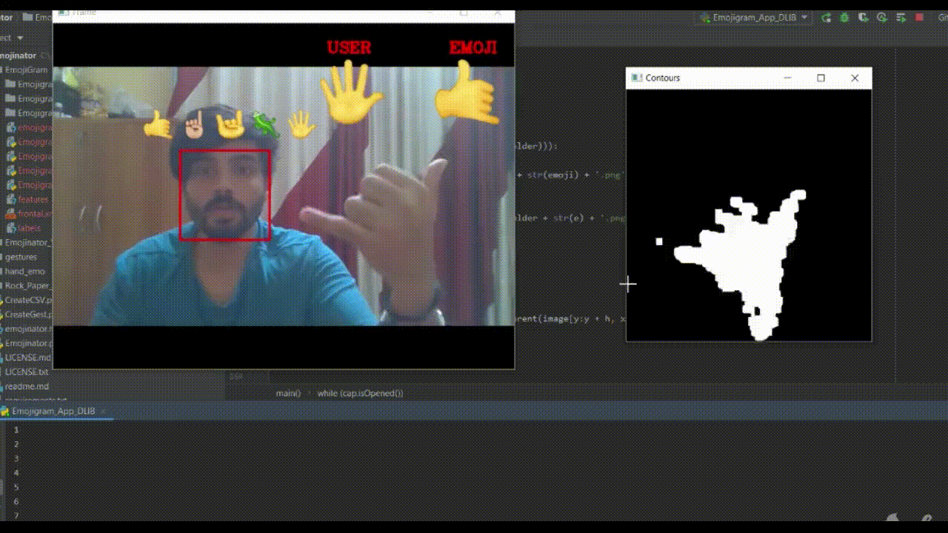Click the Profile run icon
This screenshot has width=948, height=533.
click(881, 18)
